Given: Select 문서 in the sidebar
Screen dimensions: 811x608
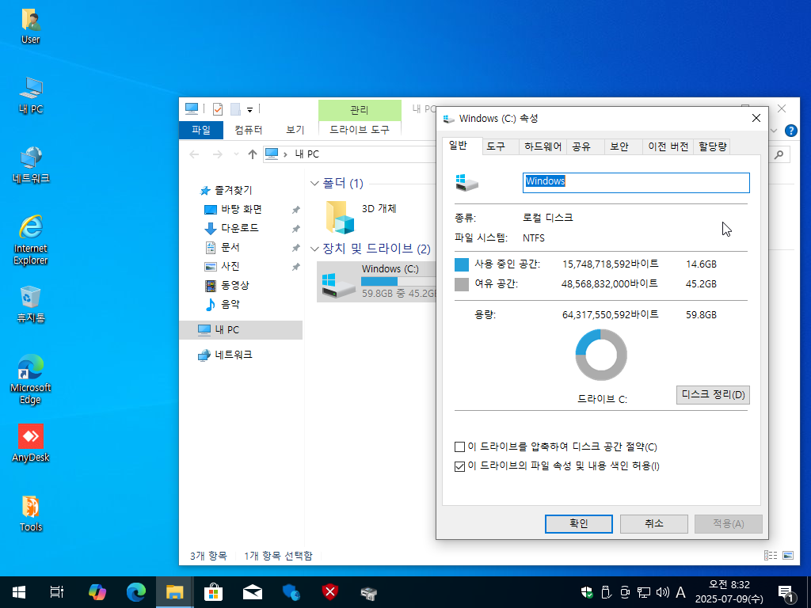Looking at the screenshot, I should 230,248.
